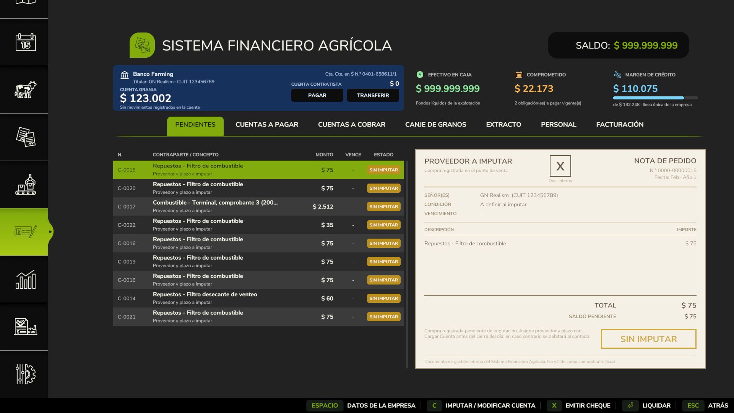
Task: Open the Cuentas a Pagar tab
Action: pyautogui.click(x=267, y=125)
